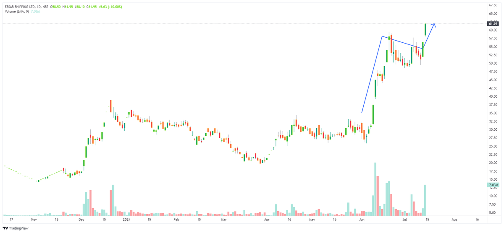Click the 20.00 price axis label
Viewport: 504px width, 233px height.
tap(493, 163)
